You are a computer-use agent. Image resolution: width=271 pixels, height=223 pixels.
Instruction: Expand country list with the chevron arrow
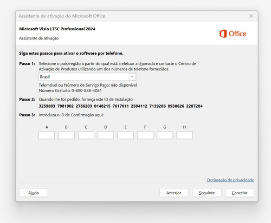click(132, 77)
